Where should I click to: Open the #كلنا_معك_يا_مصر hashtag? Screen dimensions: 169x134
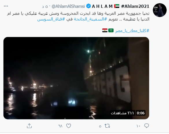click(132, 31)
